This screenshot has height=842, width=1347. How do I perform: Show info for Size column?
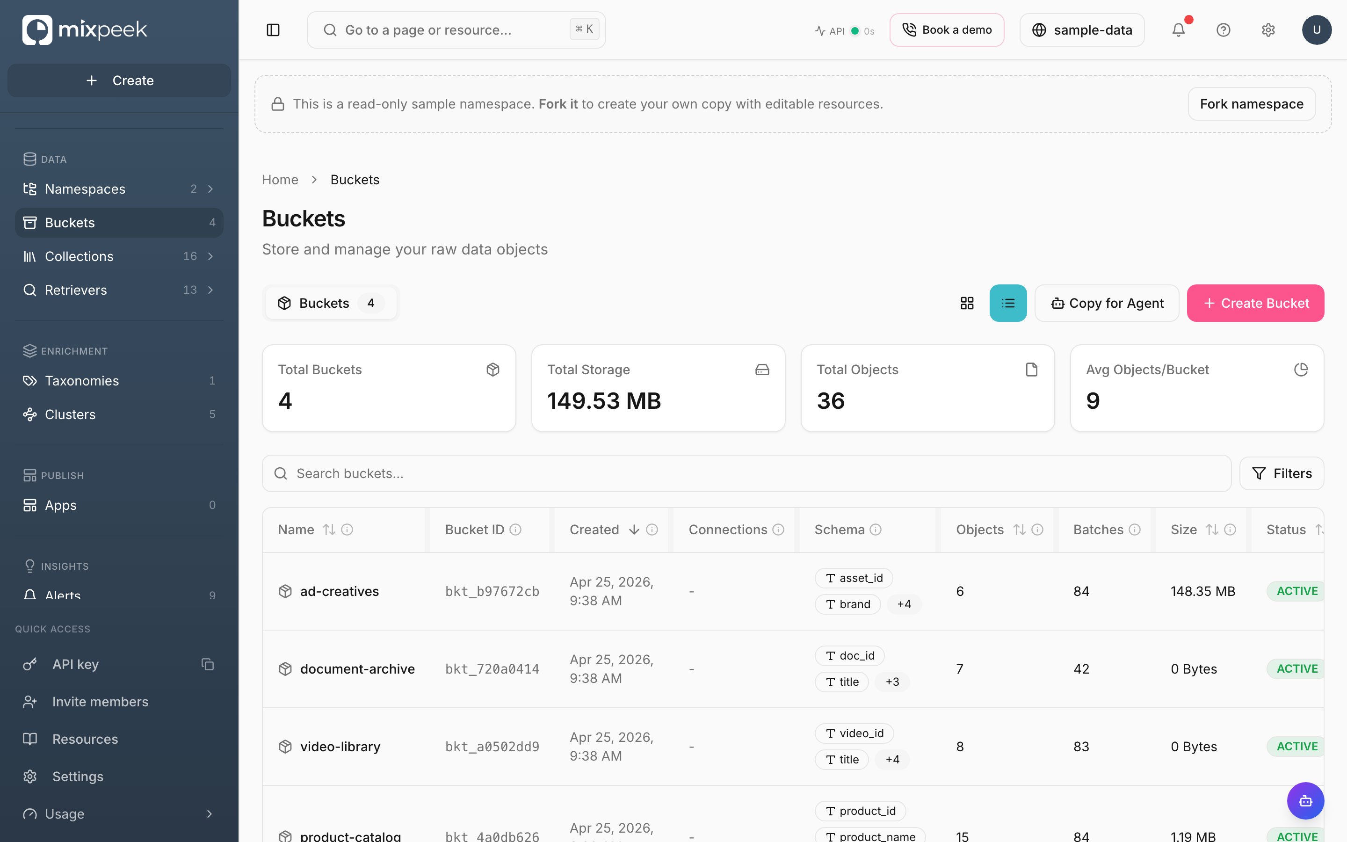coord(1230,530)
